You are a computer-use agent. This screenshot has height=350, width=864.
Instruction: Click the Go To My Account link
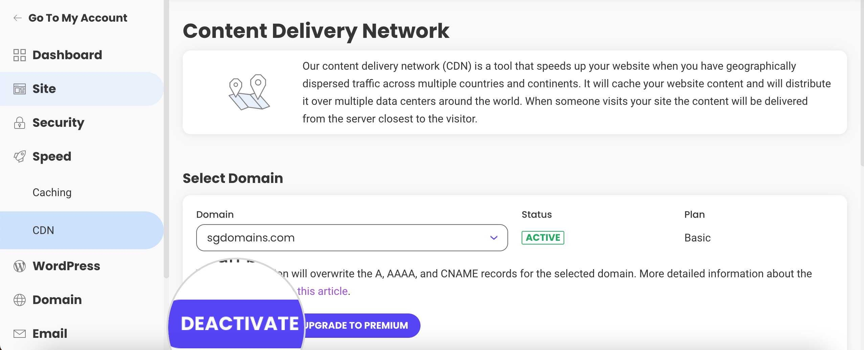tap(78, 18)
